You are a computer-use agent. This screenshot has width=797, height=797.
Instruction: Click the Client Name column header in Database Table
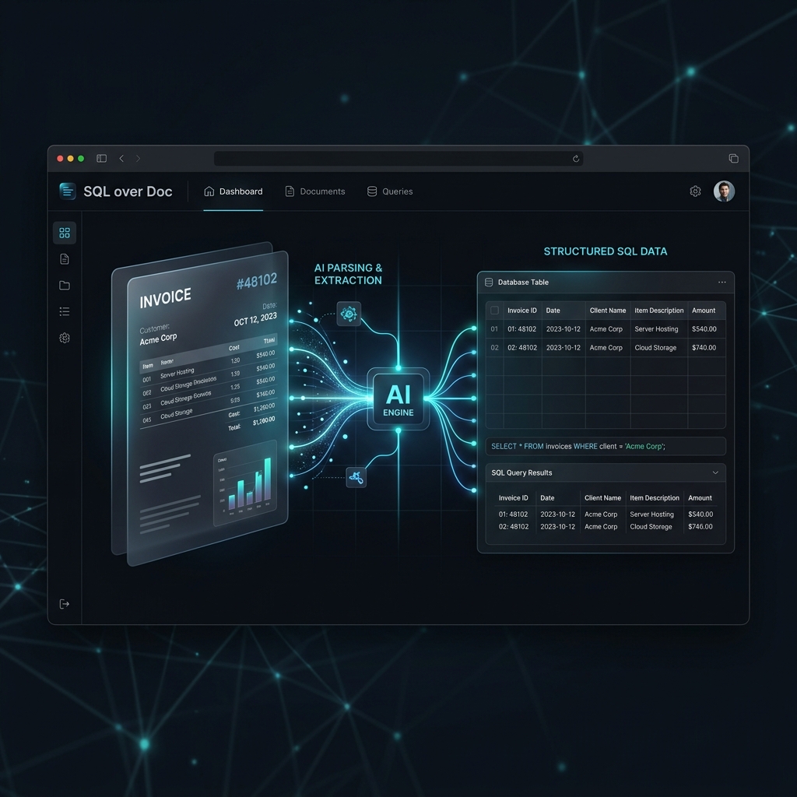pos(607,311)
